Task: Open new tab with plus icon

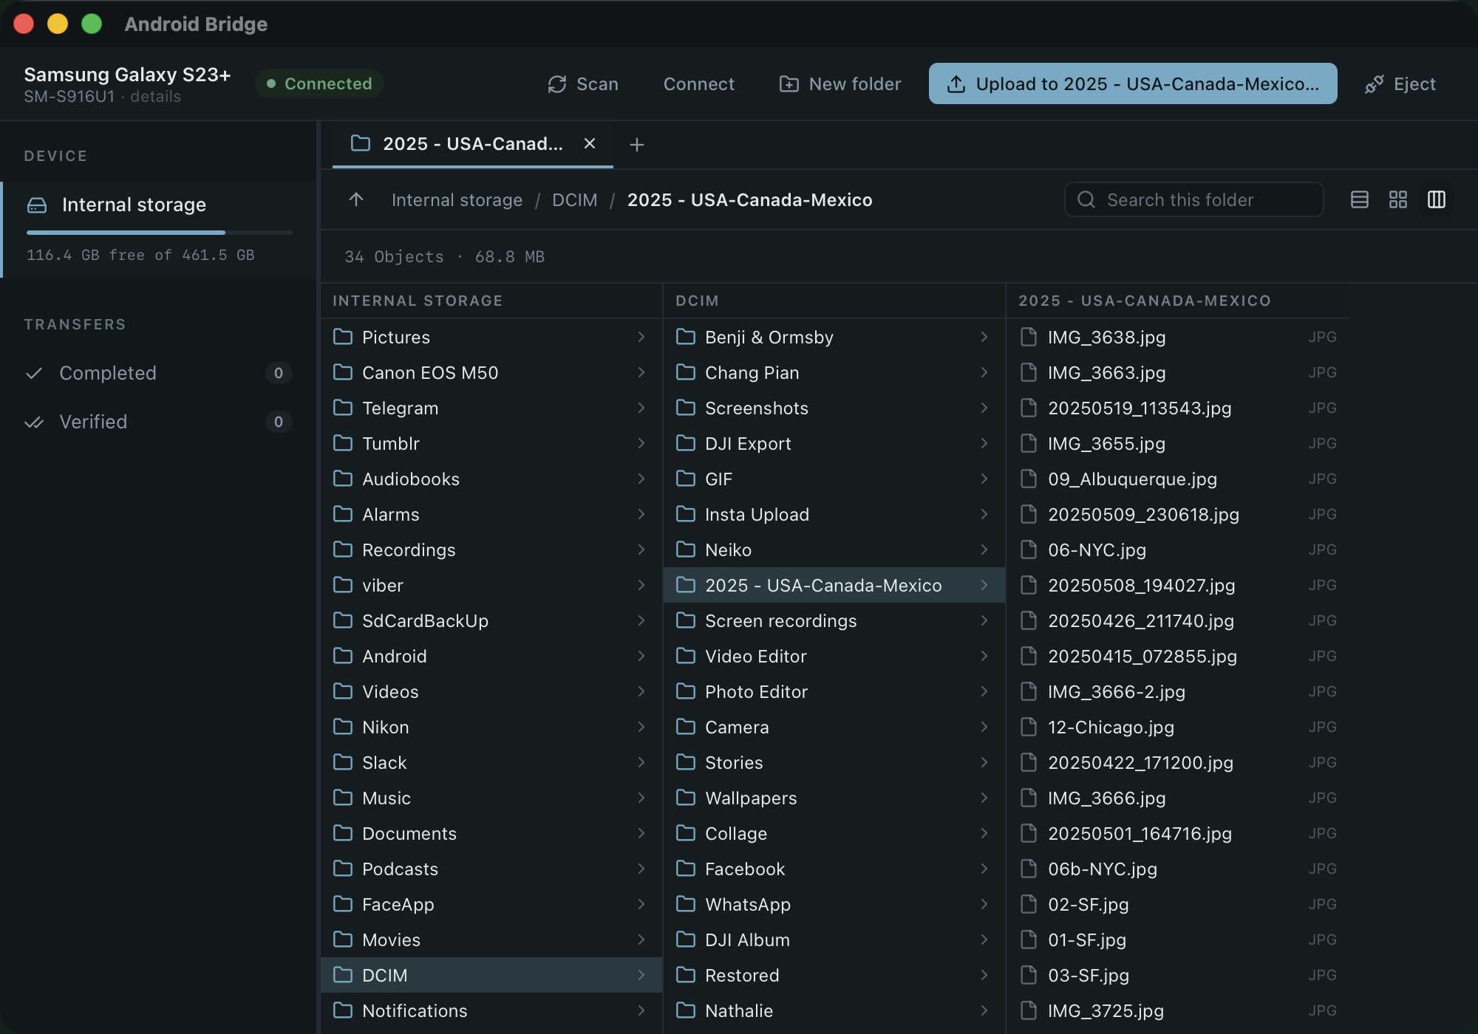Action: point(636,145)
